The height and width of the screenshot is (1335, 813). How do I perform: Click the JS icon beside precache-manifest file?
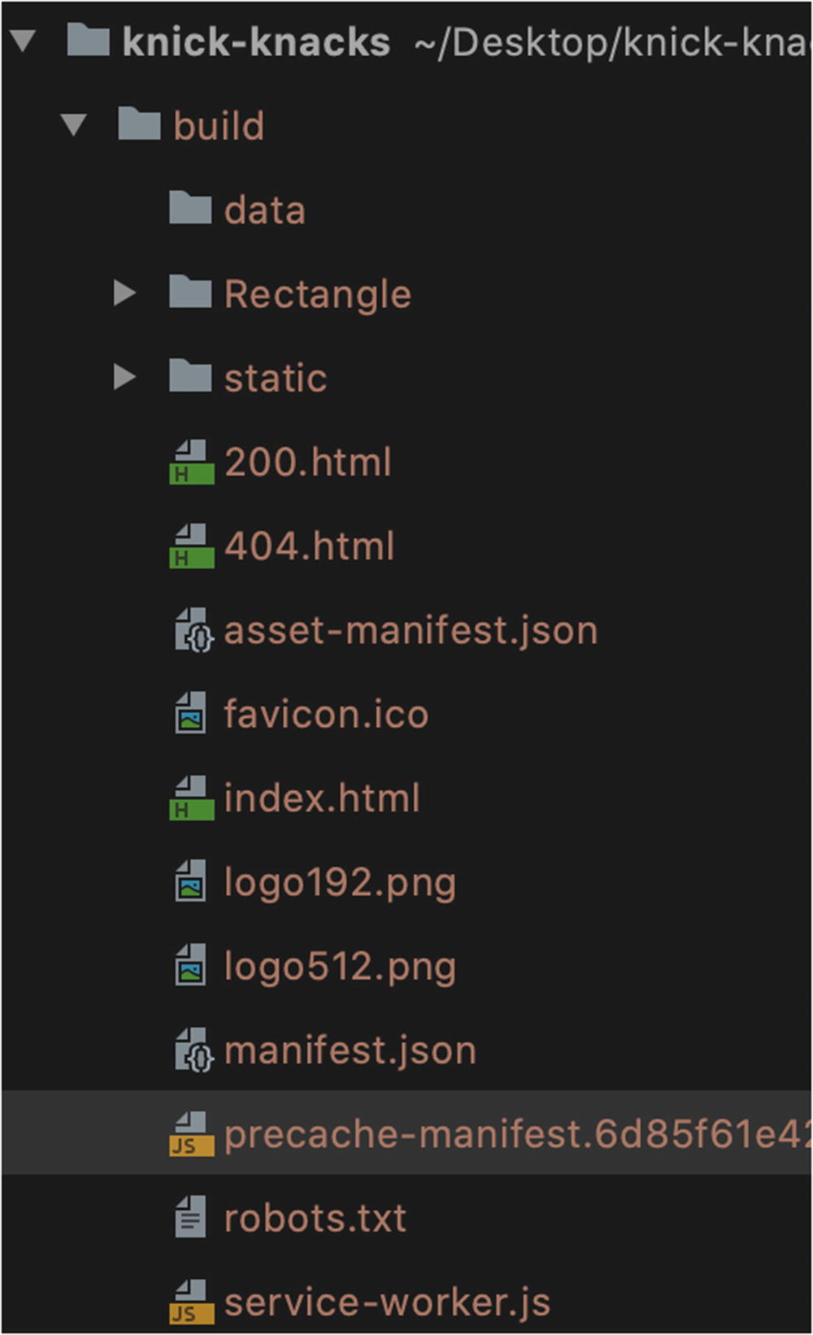[x=191, y=1134]
